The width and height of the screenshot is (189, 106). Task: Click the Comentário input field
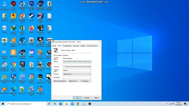pyautogui.click(x=77, y=77)
